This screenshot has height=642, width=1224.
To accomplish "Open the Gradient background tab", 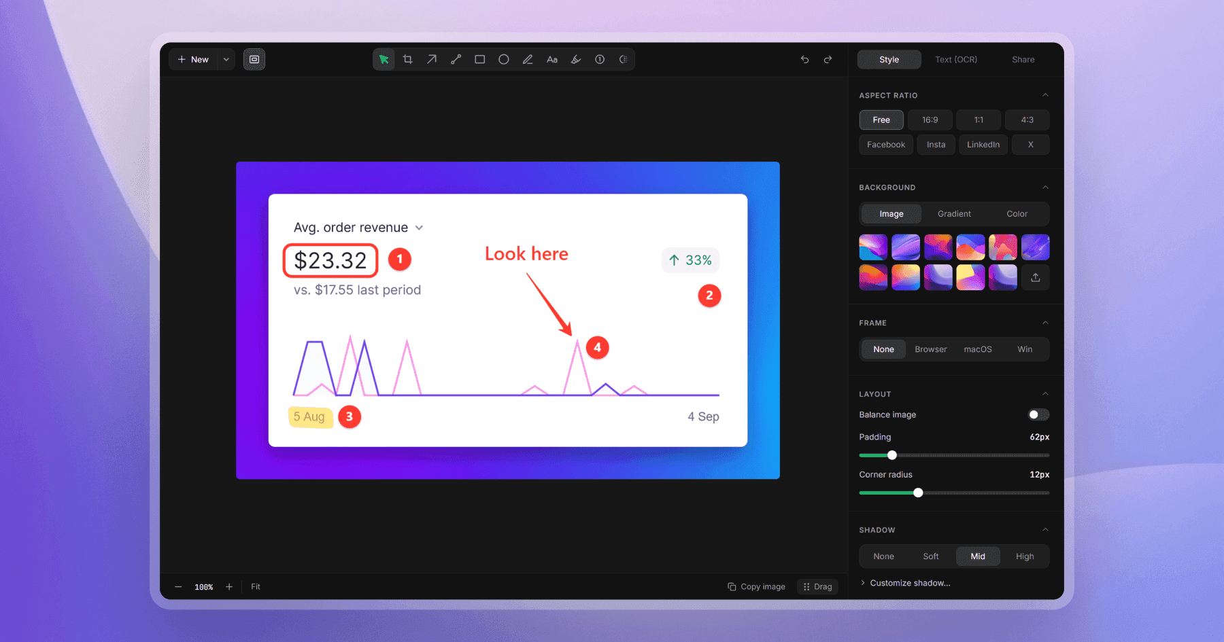I will tap(954, 214).
